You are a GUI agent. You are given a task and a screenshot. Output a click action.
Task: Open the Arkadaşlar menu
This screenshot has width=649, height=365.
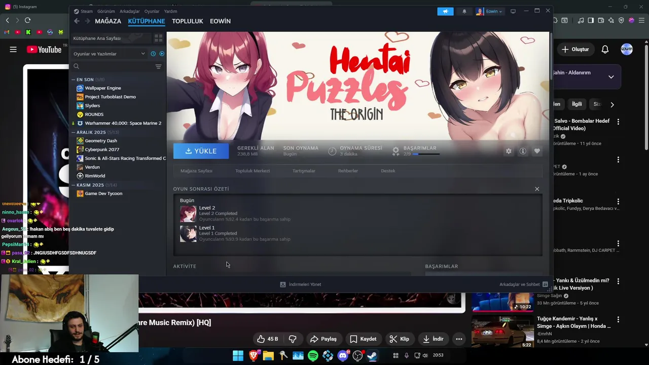pyautogui.click(x=130, y=11)
